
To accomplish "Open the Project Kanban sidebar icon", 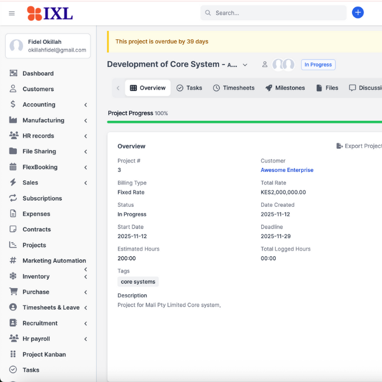I will pos(13,354).
